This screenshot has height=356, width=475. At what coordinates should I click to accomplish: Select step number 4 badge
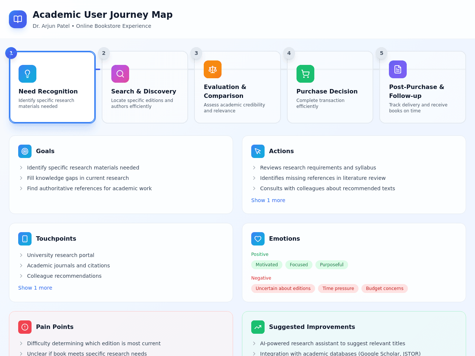tap(289, 53)
